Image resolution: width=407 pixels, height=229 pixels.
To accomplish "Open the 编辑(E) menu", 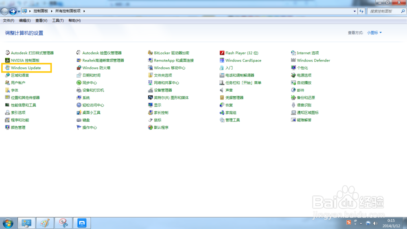I will 25,20.
